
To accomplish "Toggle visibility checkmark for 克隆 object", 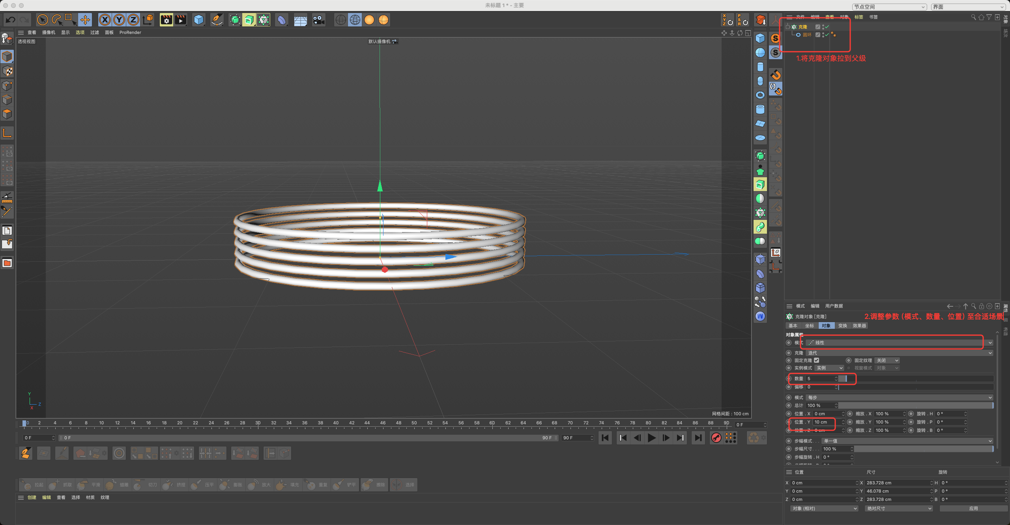I will (x=827, y=27).
